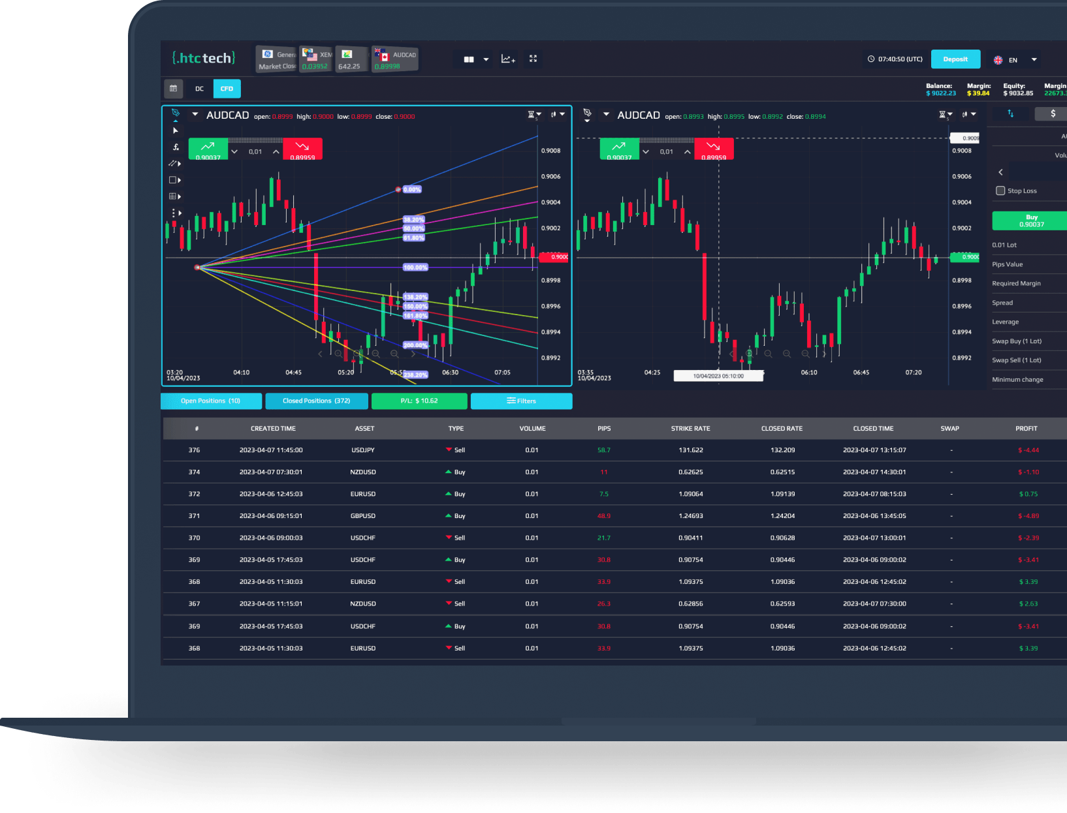1067x813 pixels.
Task: Click the green buy arrow on left chart
Action: (x=208, y=149)
